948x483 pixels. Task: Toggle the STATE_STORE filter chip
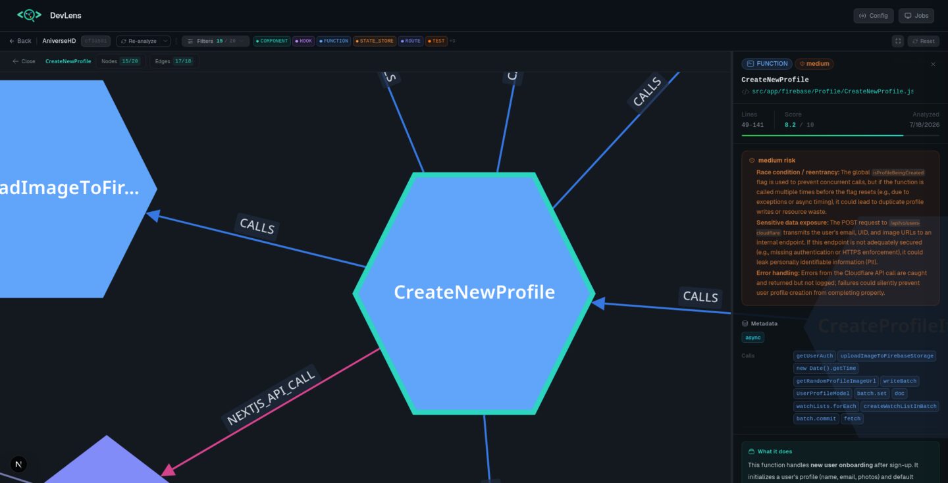[375, 41]
